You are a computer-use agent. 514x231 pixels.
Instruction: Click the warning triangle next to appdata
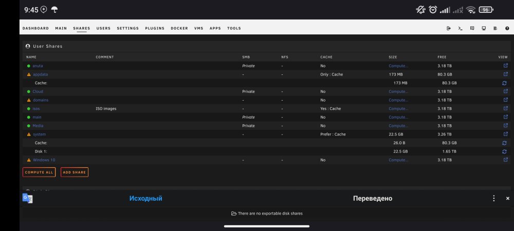click(x=29, y=74)
